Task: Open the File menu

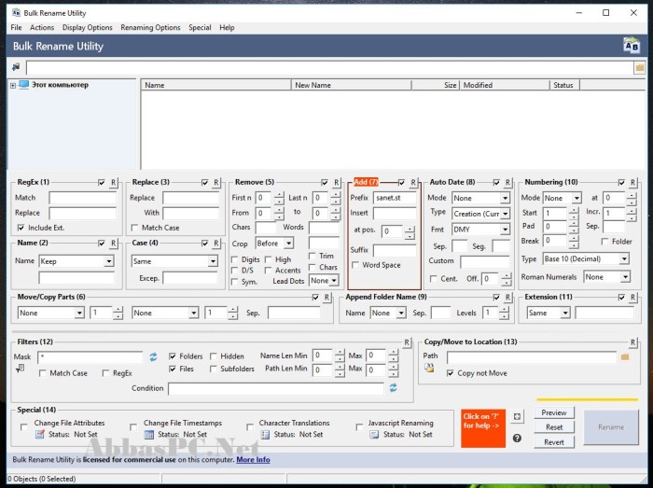Action: (16, 27)
